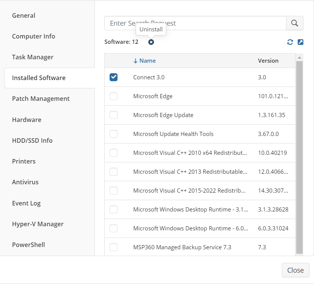
Task: Click version value 3.67.0.0
Action: click(268, 134)
